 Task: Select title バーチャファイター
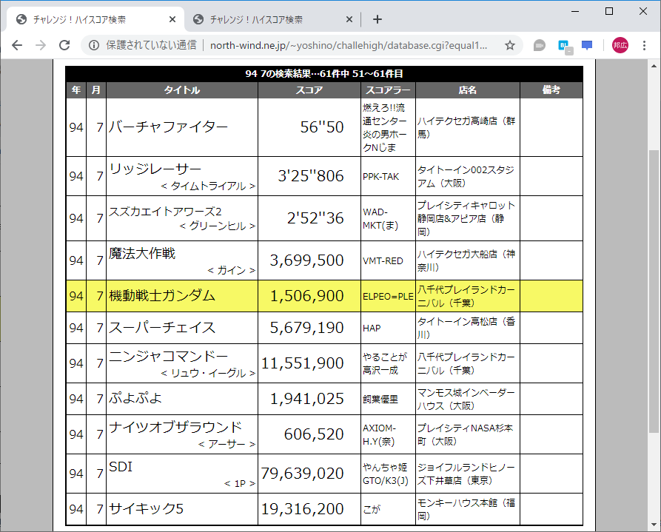coord(168,127)
